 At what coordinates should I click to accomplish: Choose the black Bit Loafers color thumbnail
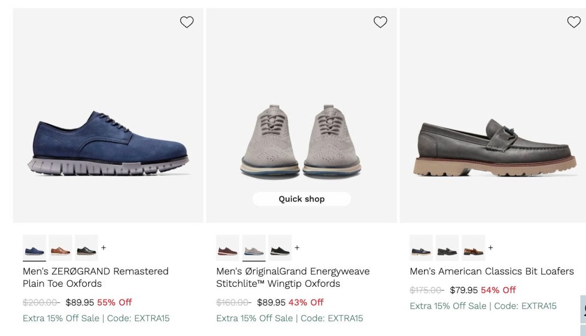tap(448, 248)
